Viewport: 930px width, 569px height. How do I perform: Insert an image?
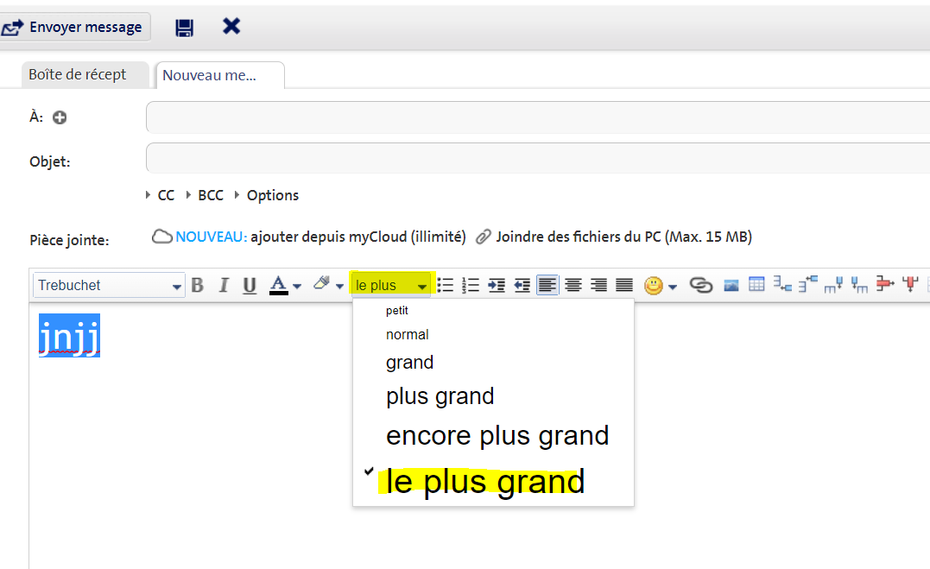pyautogui.click(x=731, y=284)
